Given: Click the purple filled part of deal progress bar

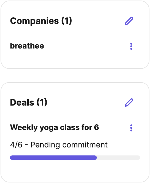Looking at the screenshot, I should coord(53,158).
